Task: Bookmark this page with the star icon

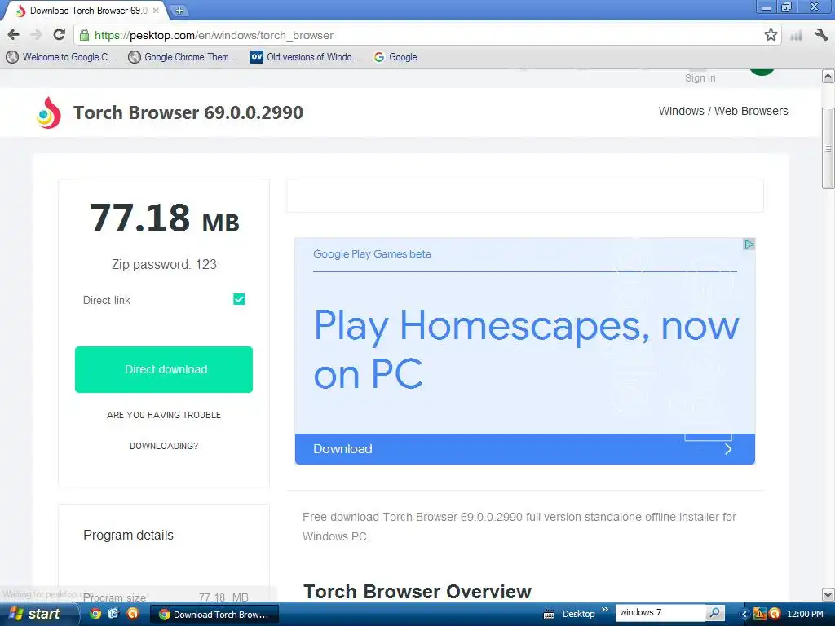Action: tap(770, 35)
